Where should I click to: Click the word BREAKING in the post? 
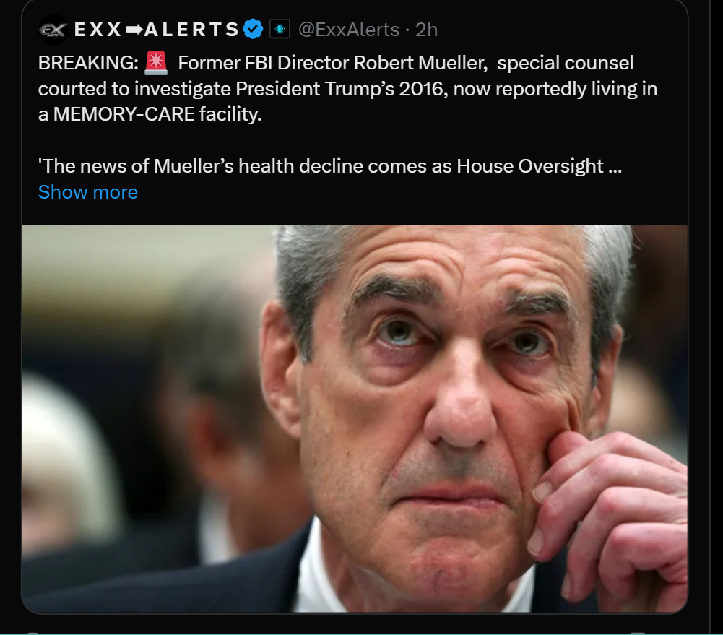(x=88, y=63)
